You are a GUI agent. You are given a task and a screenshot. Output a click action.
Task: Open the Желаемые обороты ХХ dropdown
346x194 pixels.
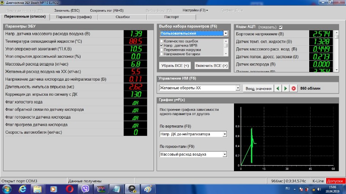coord(237,88)
